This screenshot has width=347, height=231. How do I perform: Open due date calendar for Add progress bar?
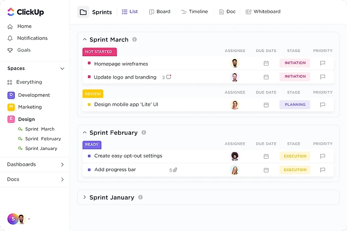[x=266, y=170]
